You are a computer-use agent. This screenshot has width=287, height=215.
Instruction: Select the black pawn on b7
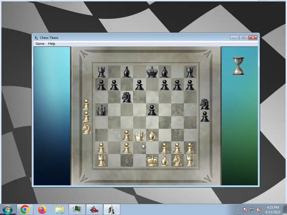tap(114, 85)
